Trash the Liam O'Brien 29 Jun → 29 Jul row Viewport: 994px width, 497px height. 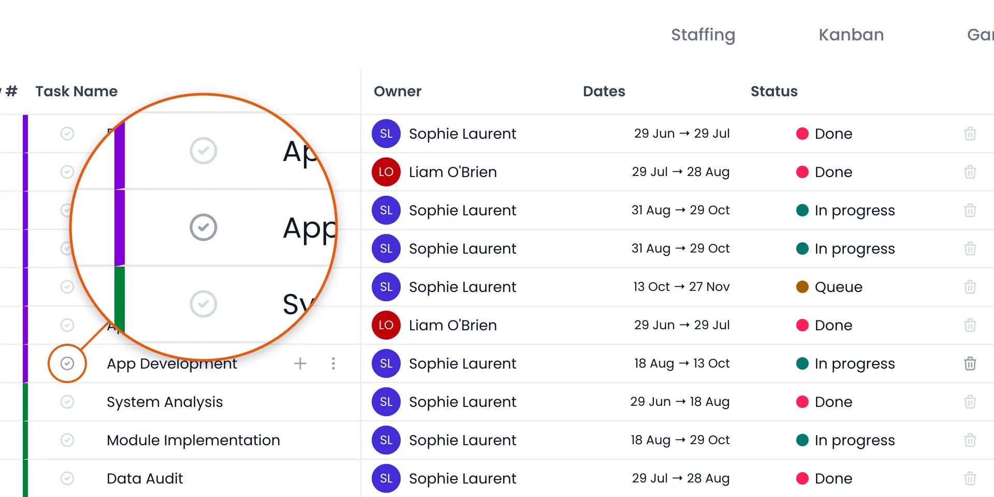pos(970,325)
